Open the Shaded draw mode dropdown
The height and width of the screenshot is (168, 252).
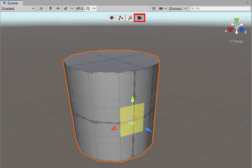[18, 9]
